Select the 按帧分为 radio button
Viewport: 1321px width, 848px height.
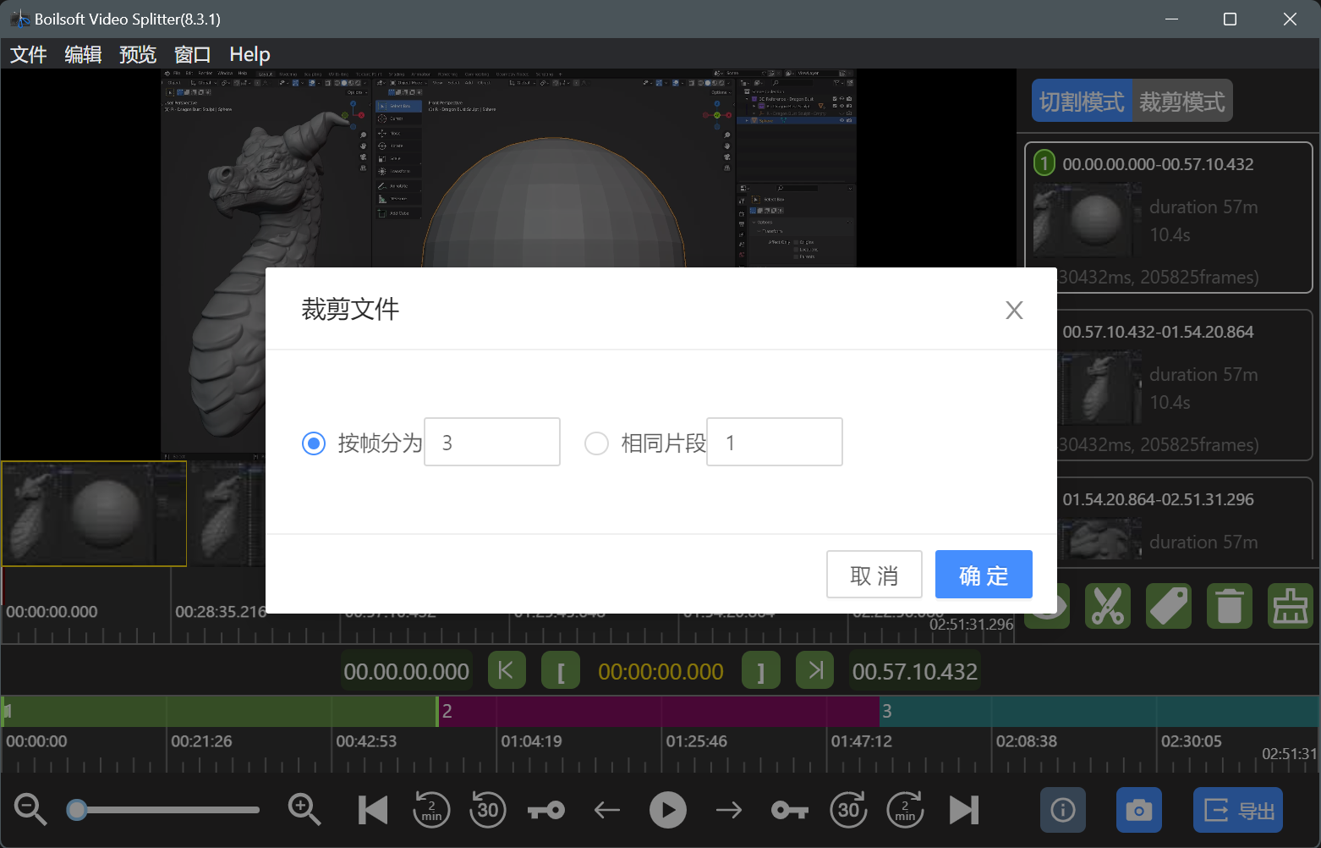click(314, 443)
